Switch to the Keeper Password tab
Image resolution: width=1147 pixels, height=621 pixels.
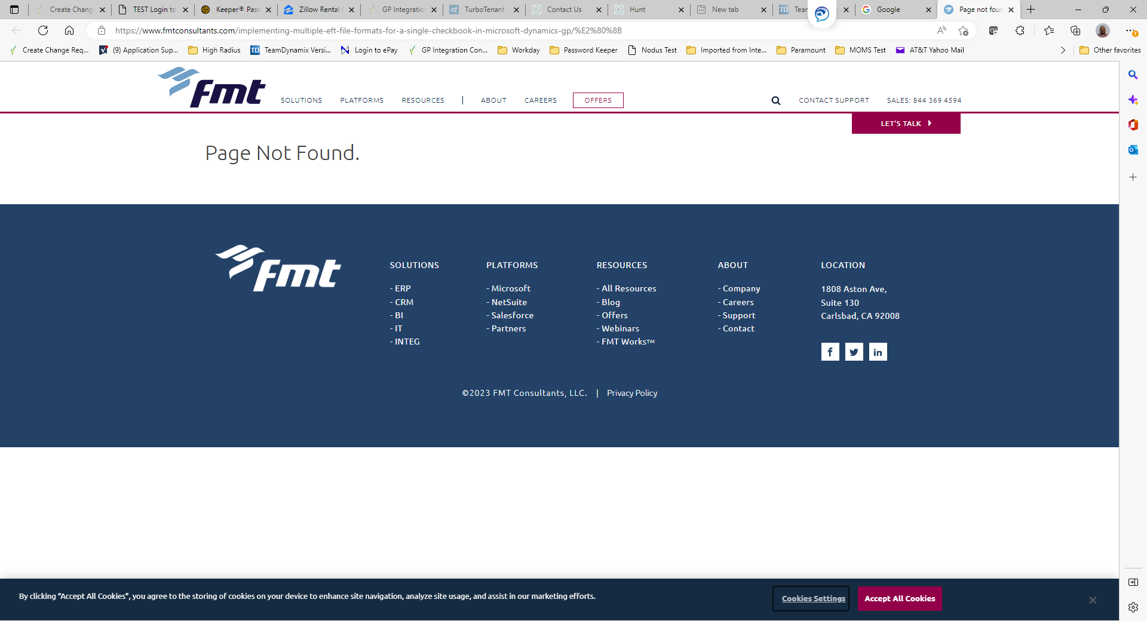[x=237, y=10]
